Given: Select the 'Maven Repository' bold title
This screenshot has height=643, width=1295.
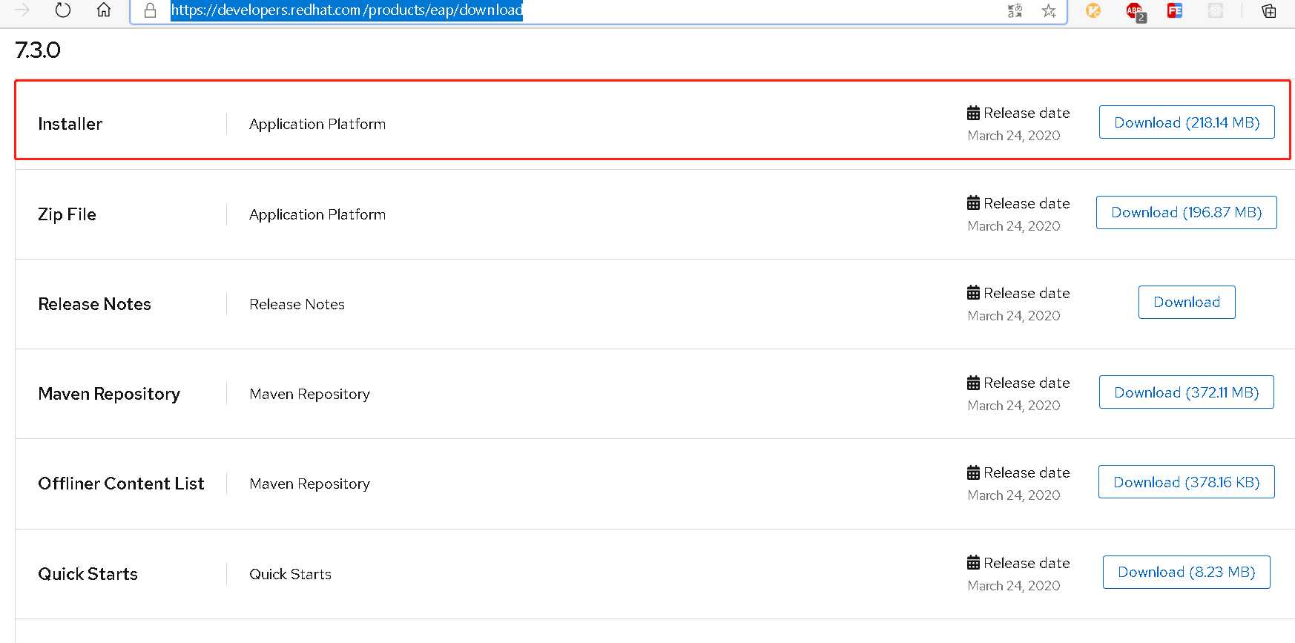Looking at the screenshot, I should coord(109,394).
